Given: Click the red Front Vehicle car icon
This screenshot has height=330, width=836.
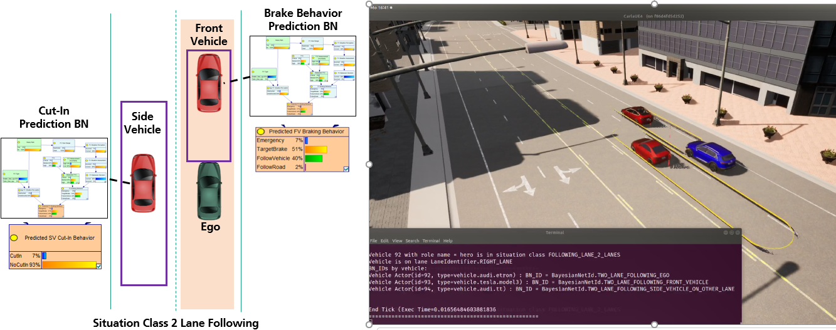Looking at the screenshot, I should coord(208,83).
